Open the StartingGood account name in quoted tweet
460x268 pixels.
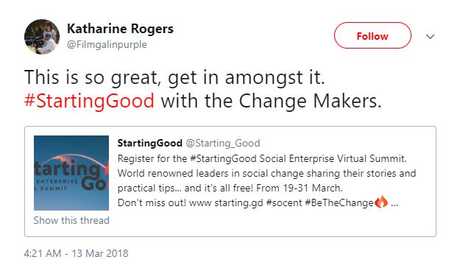(150, 144)
